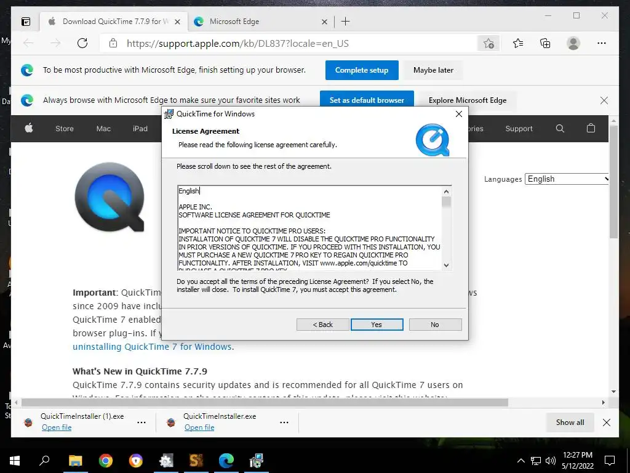Open Edge Settings and more menu
Viewport: 630px width, 473px height.
point(602,43)
